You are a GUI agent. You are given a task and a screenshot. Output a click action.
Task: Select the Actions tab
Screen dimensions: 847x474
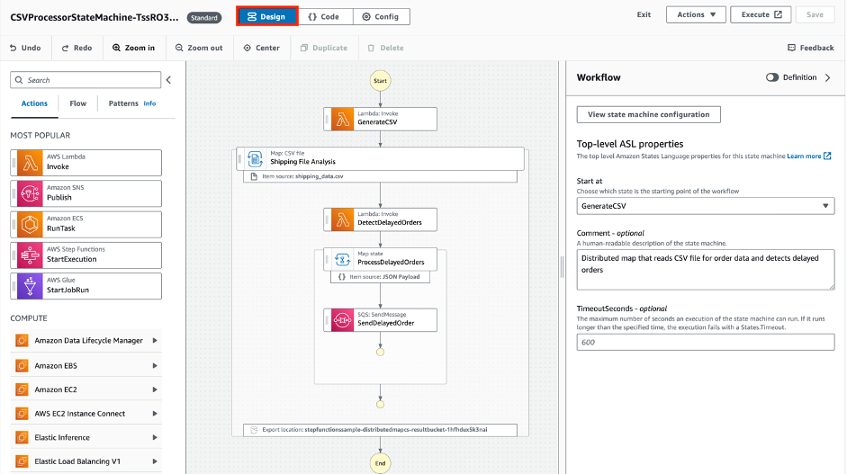click(x=34, y=103)
